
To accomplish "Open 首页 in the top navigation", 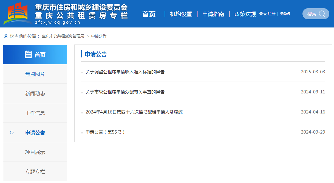I will pyautogui.click(x=149, y=14).
